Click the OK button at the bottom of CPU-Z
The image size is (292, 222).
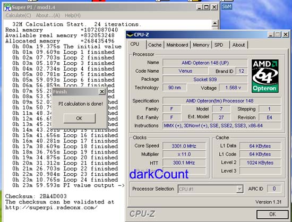click(x=272, y=215)
